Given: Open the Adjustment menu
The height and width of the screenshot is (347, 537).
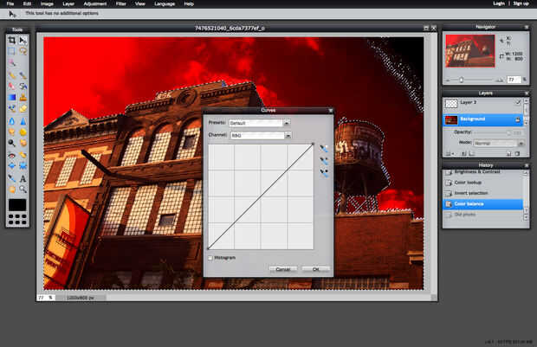Looking at the screenshot, I should click(x=95, y=3).
